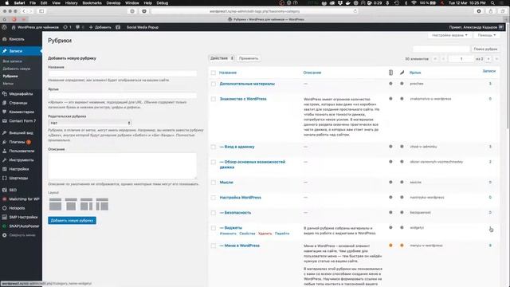
Task: Open Плагины in the sidebar
Action: click(x=17, y=142)
